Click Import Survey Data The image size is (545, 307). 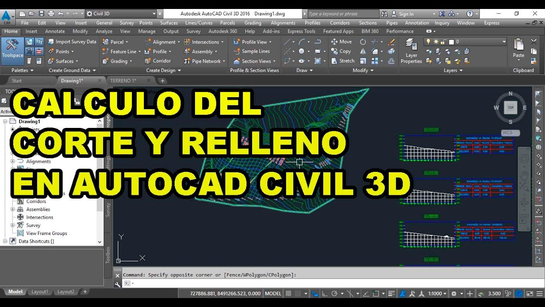(x=72, y=42)
